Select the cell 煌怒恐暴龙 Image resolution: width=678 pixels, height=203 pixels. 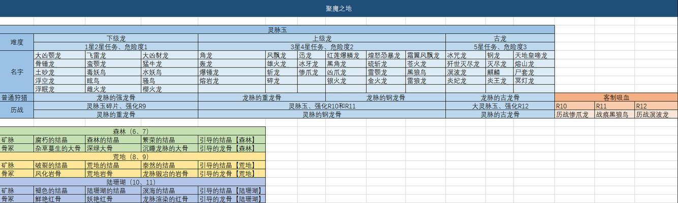click(386, 55)
